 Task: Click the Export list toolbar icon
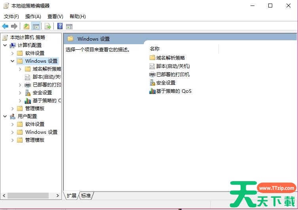point(48,26)
